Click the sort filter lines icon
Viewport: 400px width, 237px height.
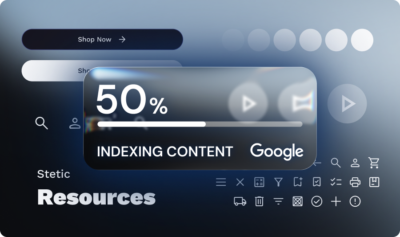tap(278, 201)
